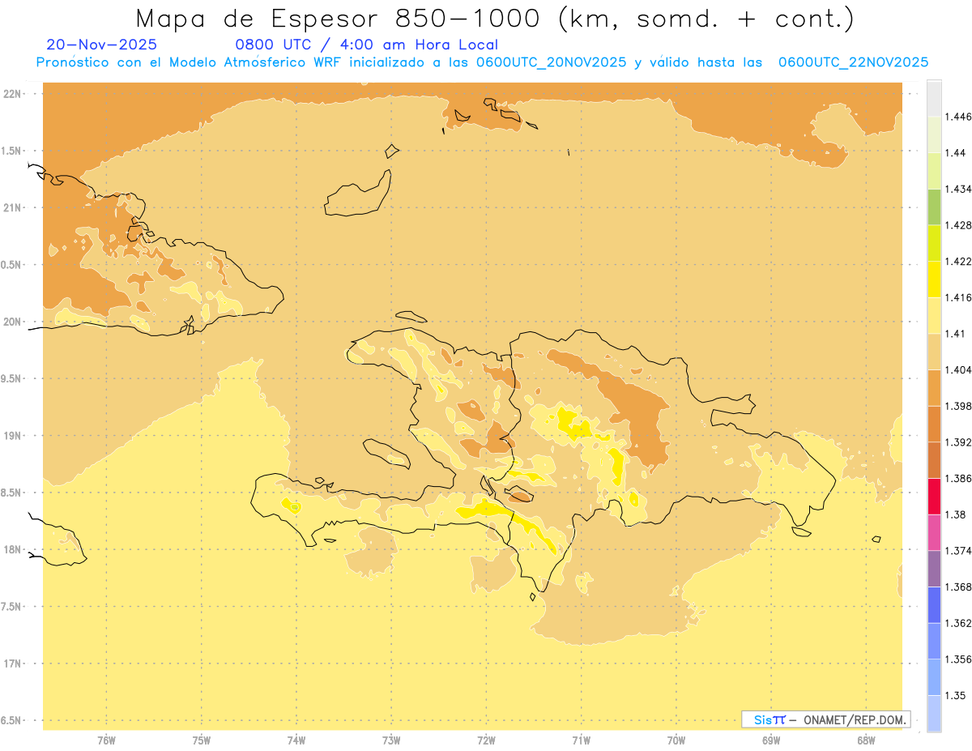Click the '1.398' colorbar value
The image size is (972, 751).
point(958,406)
